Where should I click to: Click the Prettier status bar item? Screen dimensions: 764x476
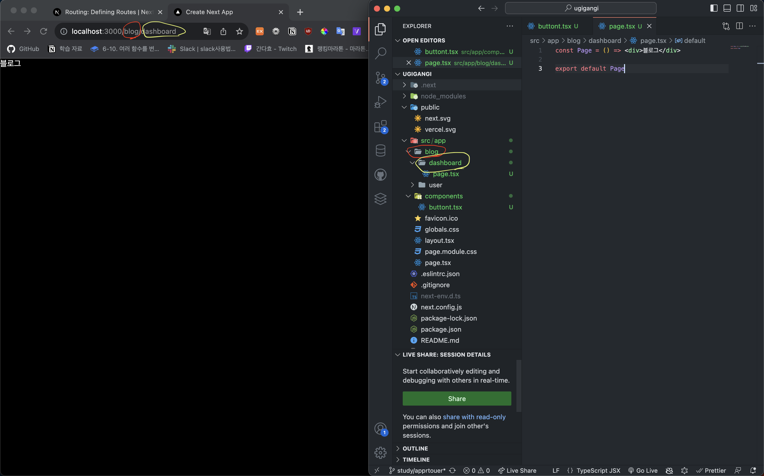[x=711, y=470]
